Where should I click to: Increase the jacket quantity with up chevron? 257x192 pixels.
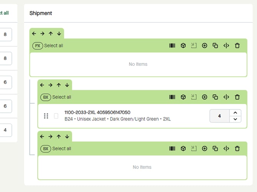click(235, 112)
